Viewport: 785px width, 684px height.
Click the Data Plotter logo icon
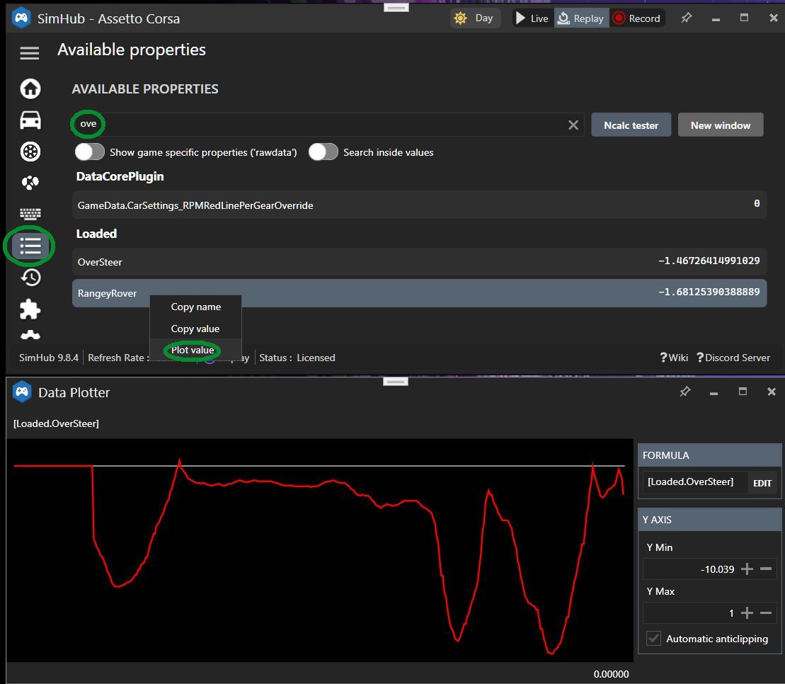pos(22,392)
